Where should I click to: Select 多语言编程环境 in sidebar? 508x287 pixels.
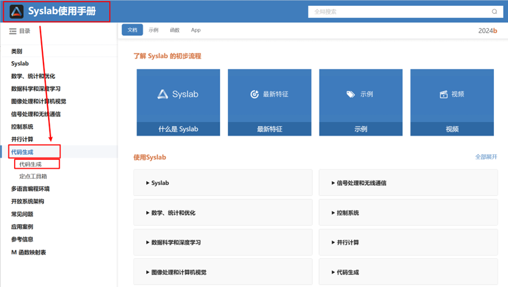[x=30, y=189]
